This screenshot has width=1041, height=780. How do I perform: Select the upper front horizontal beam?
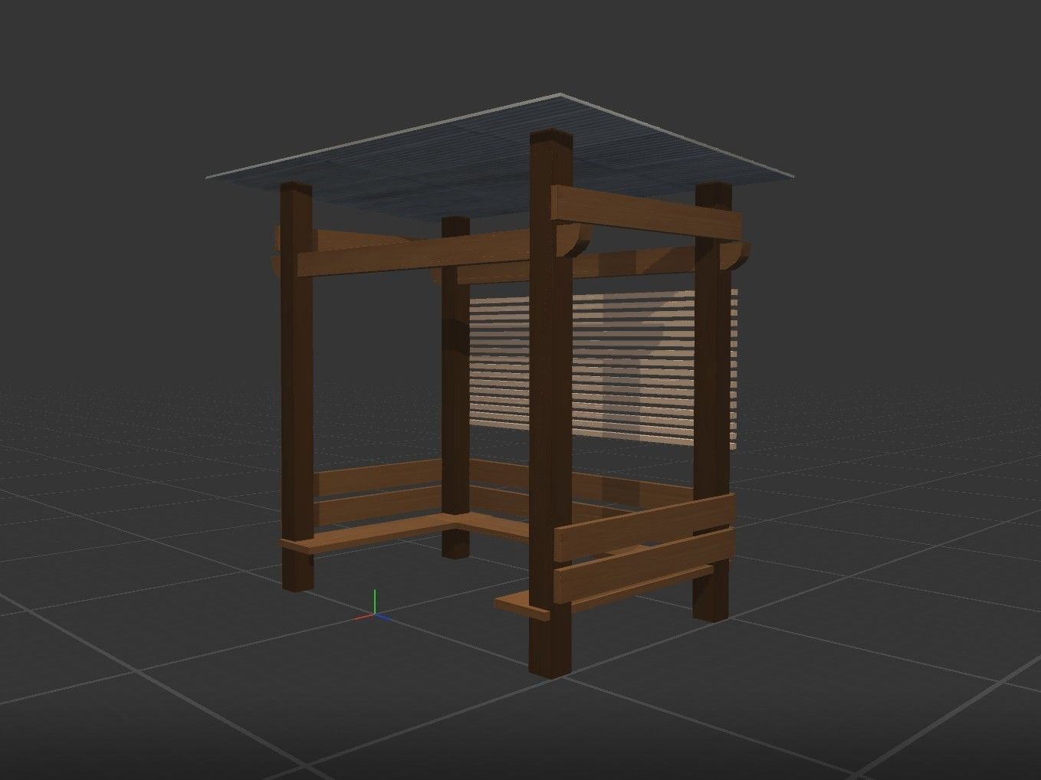pyautogui.click(x=644, y=215)
